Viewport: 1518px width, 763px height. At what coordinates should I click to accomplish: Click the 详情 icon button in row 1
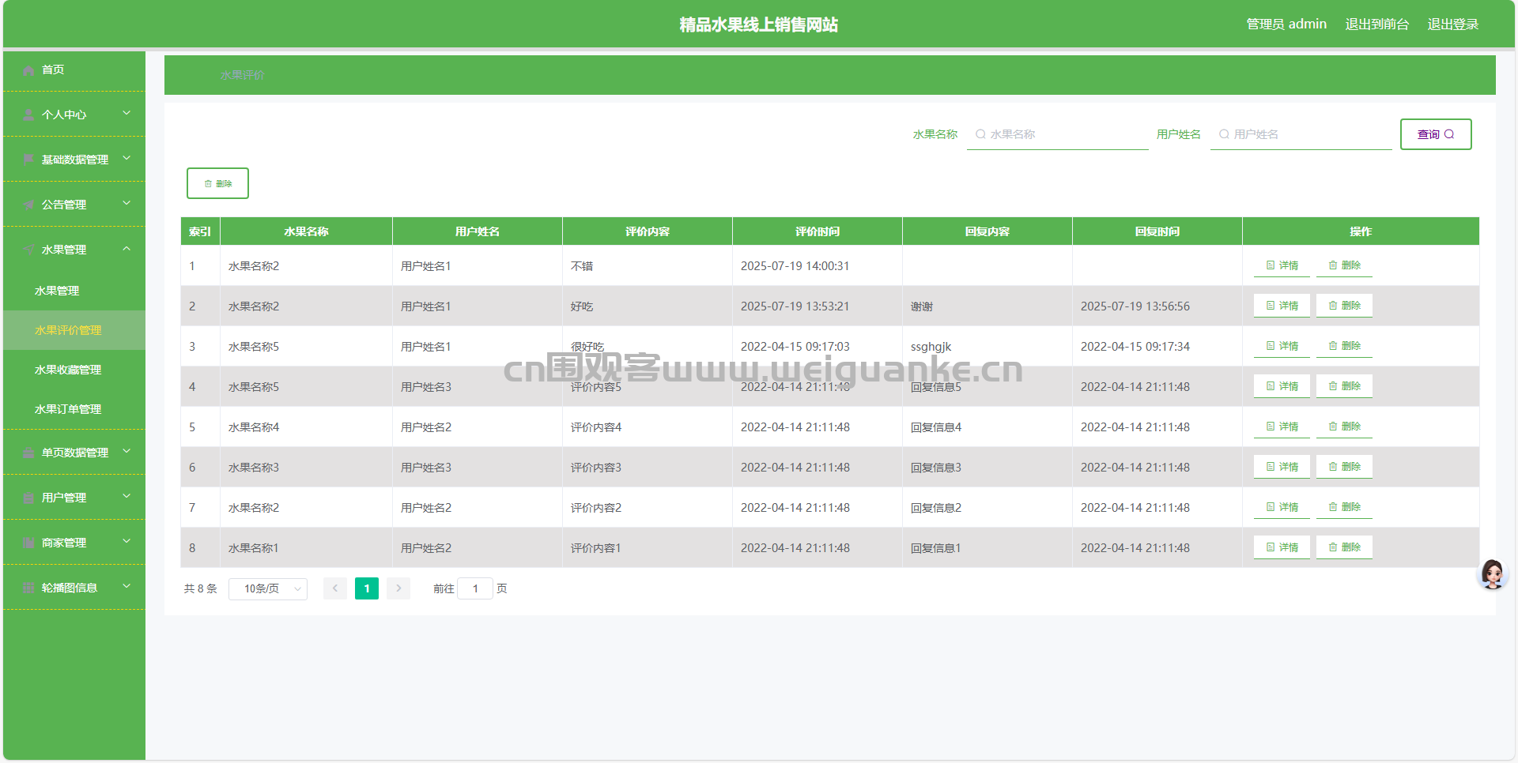pos(1282,266)
